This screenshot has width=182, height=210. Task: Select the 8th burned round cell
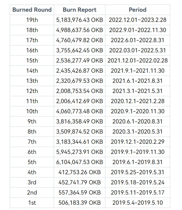click(32, 132)
